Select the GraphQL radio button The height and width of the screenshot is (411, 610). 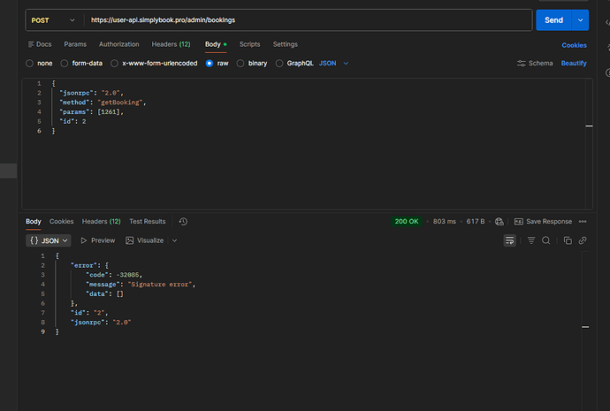294,64
